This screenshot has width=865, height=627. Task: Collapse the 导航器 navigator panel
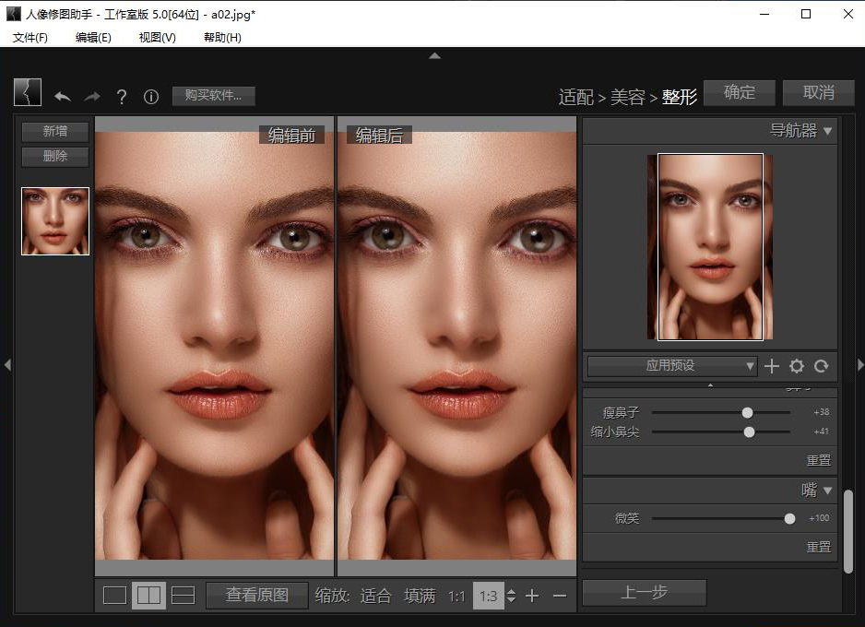tap(827, 131)
